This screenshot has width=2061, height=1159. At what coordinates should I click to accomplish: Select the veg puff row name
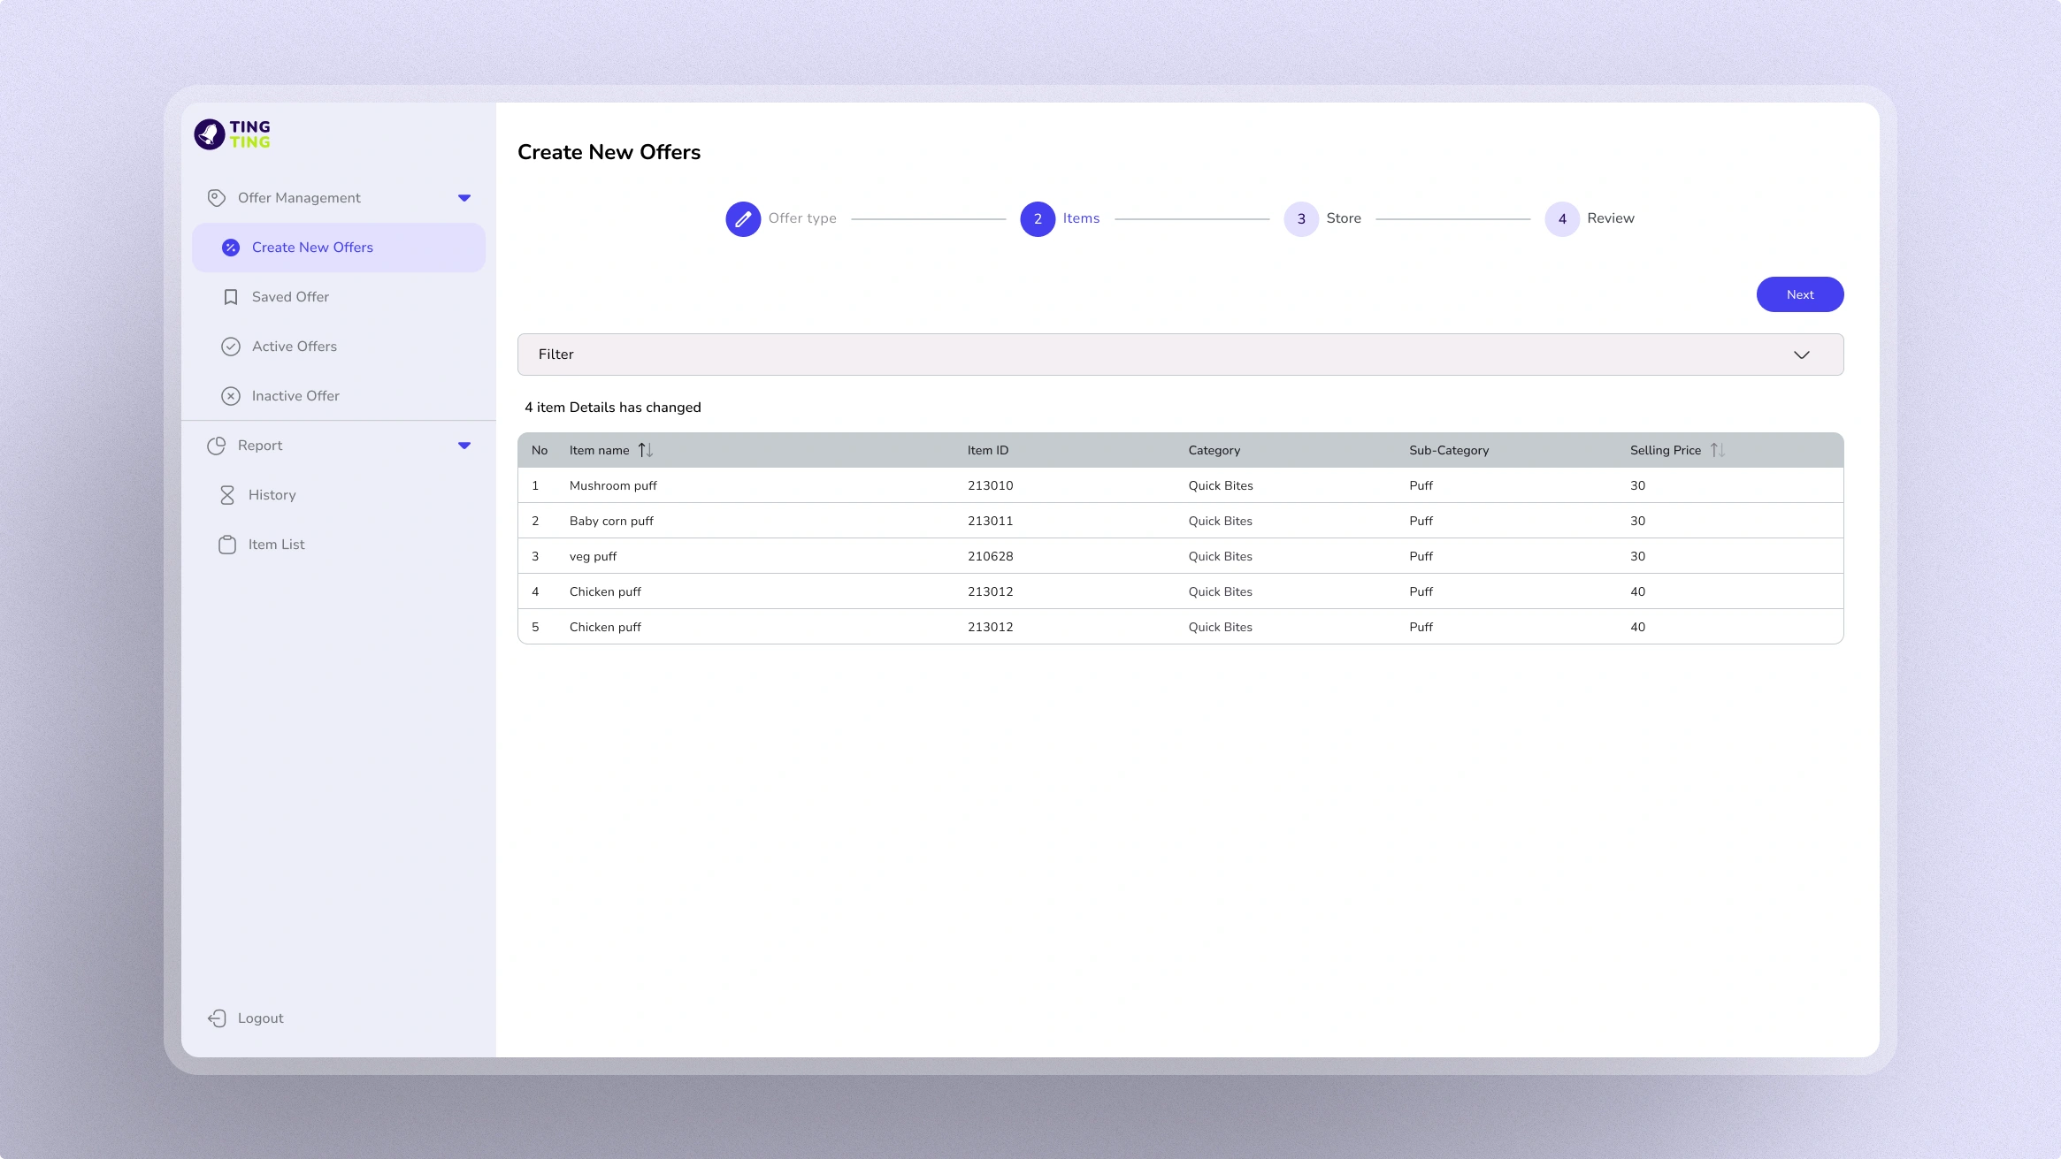click(593, 556)
